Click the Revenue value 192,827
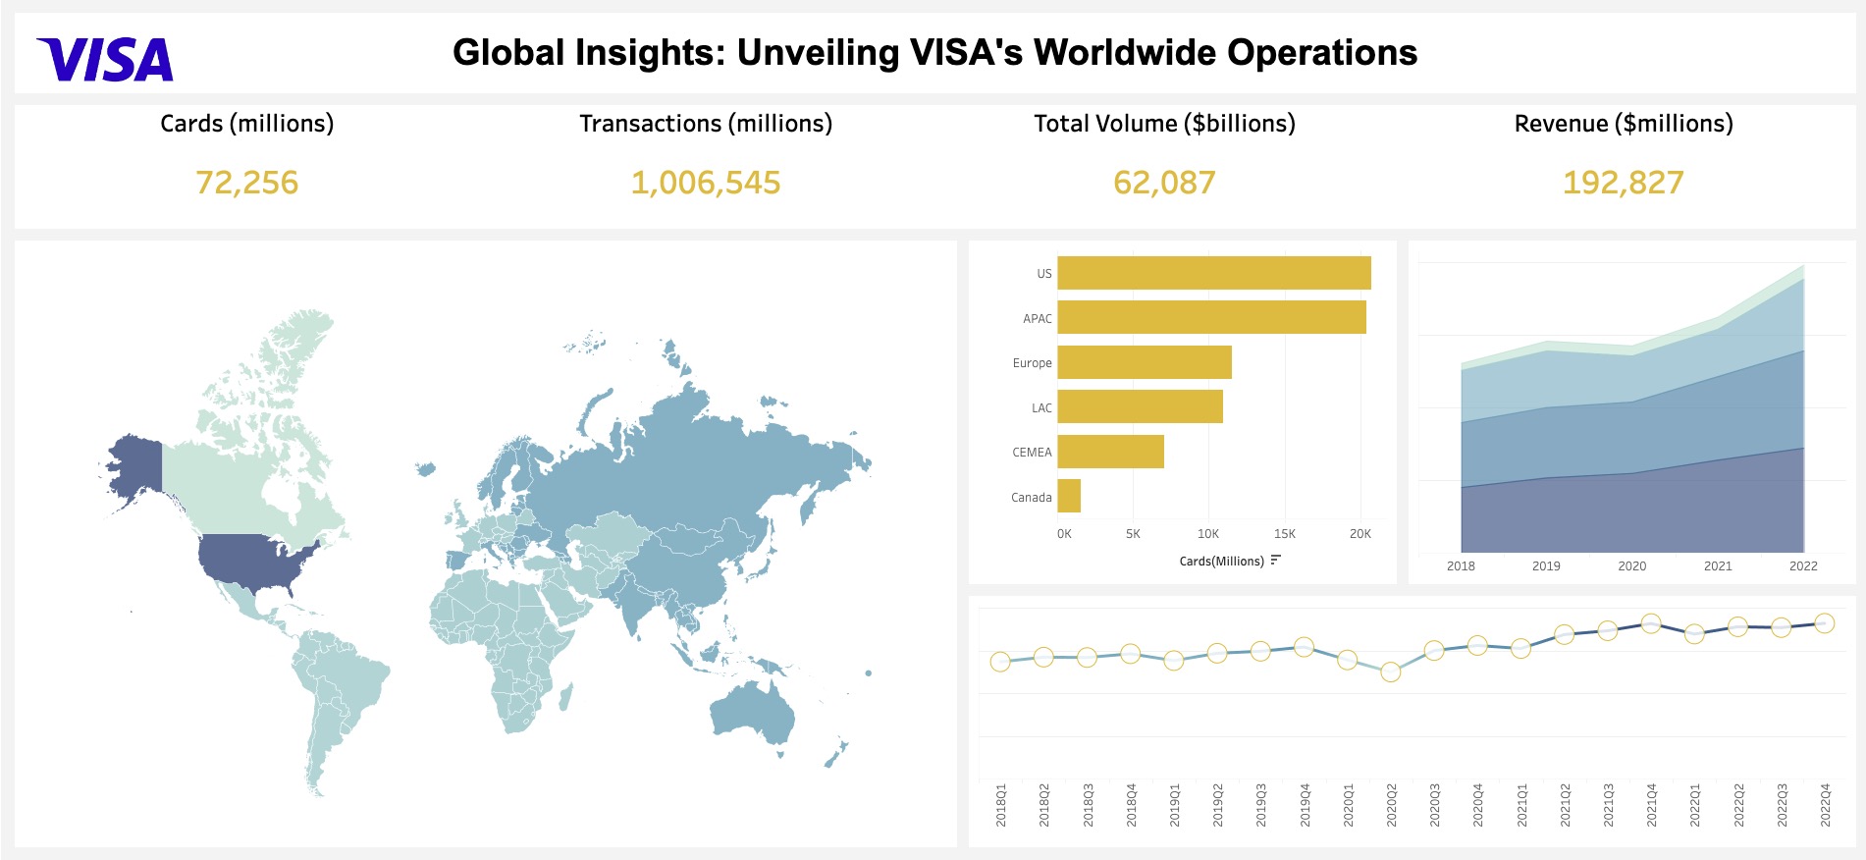 tap(1624, 183)
